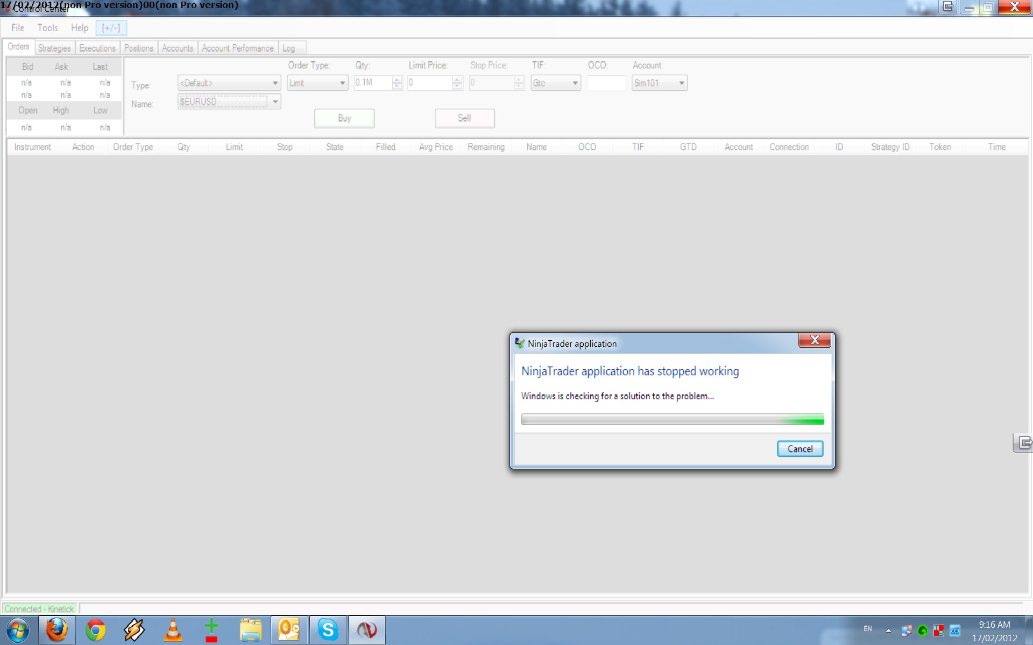Toggle the [+/-] menu button
The height and width of the screenshot is (645, 1033).
point(111,28)
